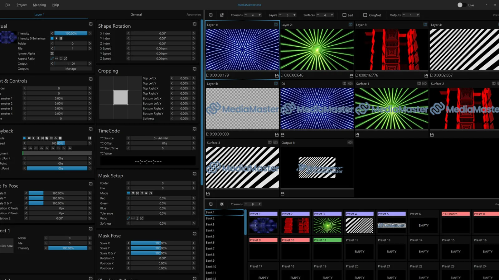
Task: Reset the Shape Rotation section
Action: (x=195, y=24)
